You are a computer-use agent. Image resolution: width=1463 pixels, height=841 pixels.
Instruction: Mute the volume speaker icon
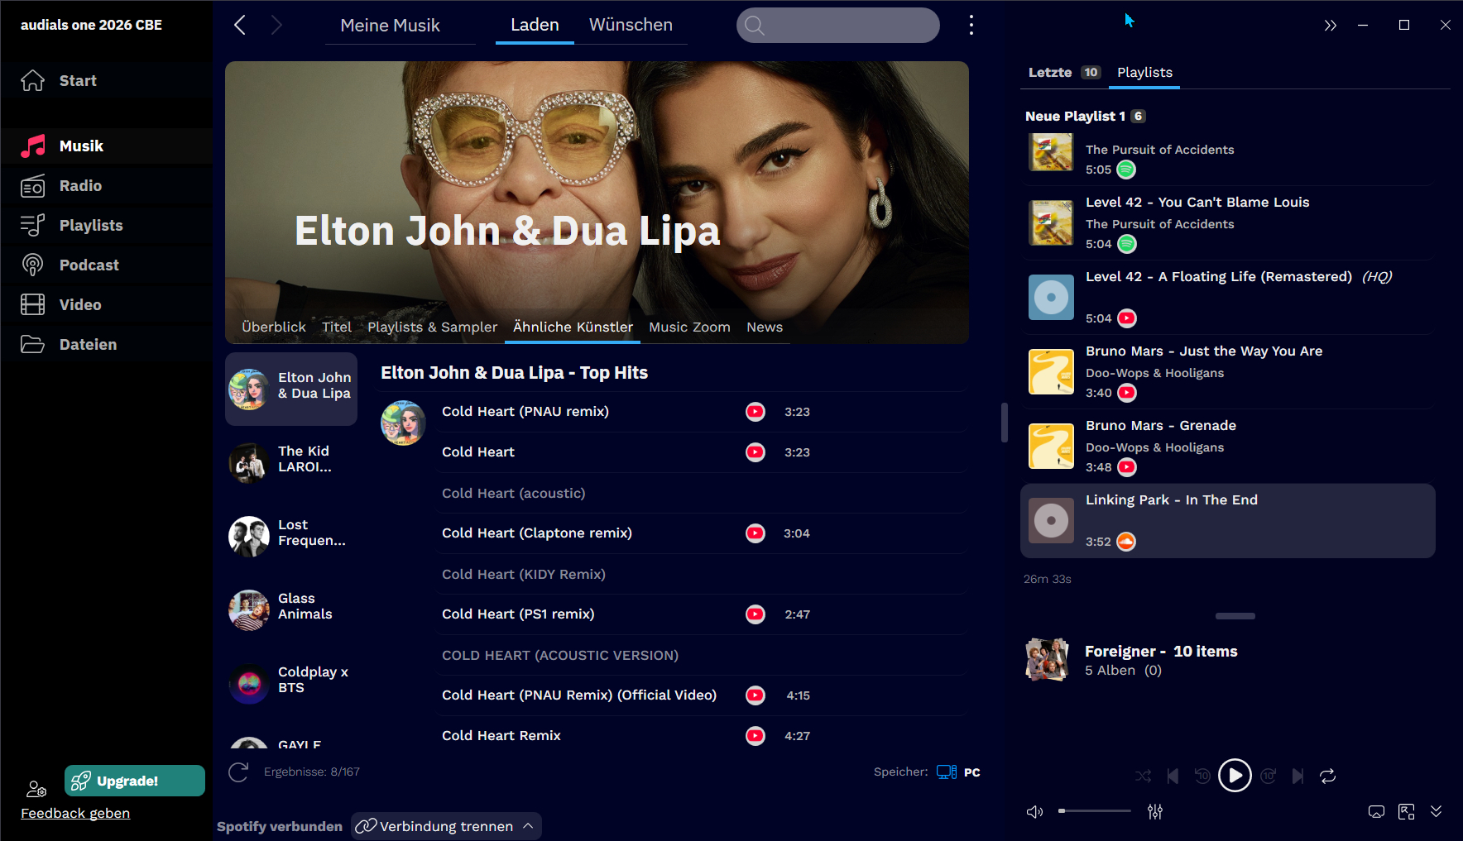click(1034, 812)
